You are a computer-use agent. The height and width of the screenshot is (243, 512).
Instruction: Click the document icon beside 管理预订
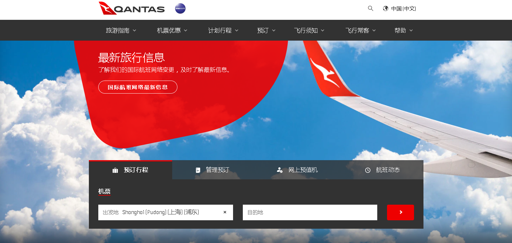coord(198,170)
